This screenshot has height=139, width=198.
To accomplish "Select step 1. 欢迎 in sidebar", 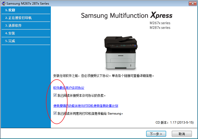I will [10, 10].
